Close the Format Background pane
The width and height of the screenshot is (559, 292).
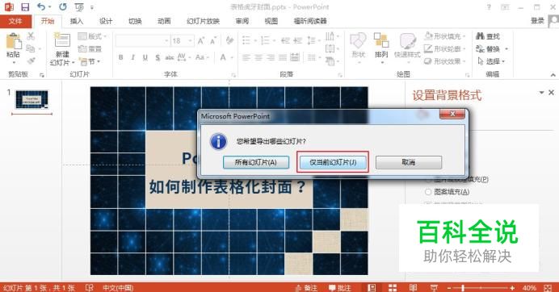point(551,93)
